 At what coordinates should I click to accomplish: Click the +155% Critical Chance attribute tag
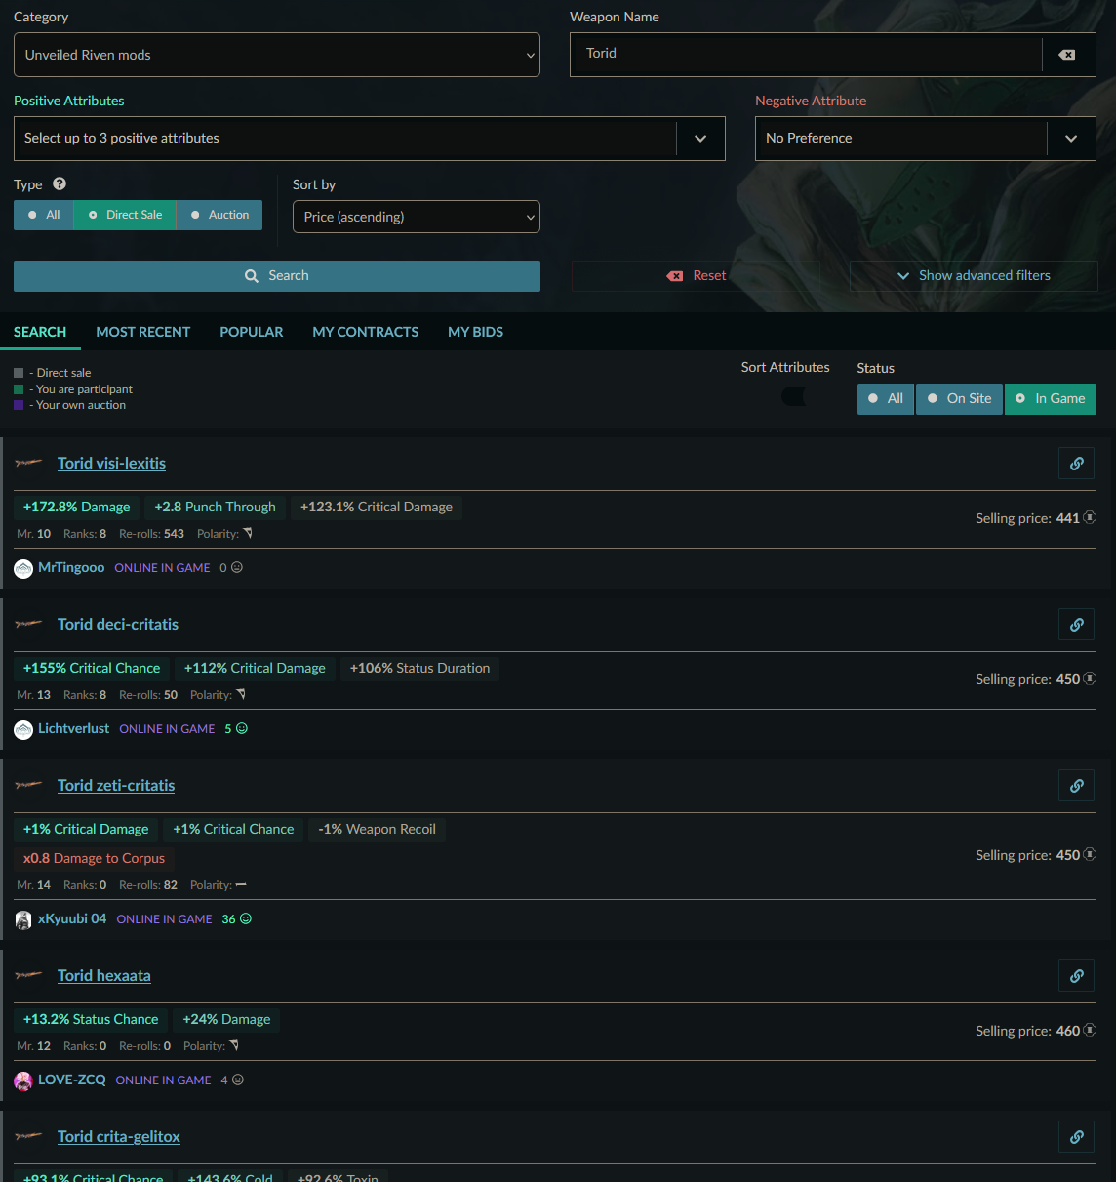click(92, 668)
